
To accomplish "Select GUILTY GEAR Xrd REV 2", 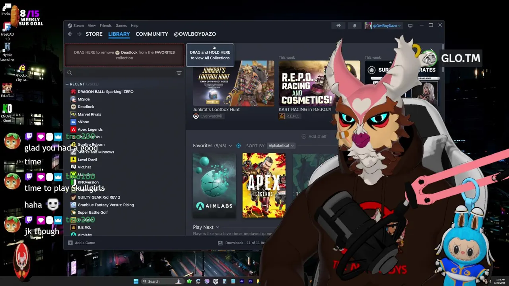I will [x=99, y=197].
